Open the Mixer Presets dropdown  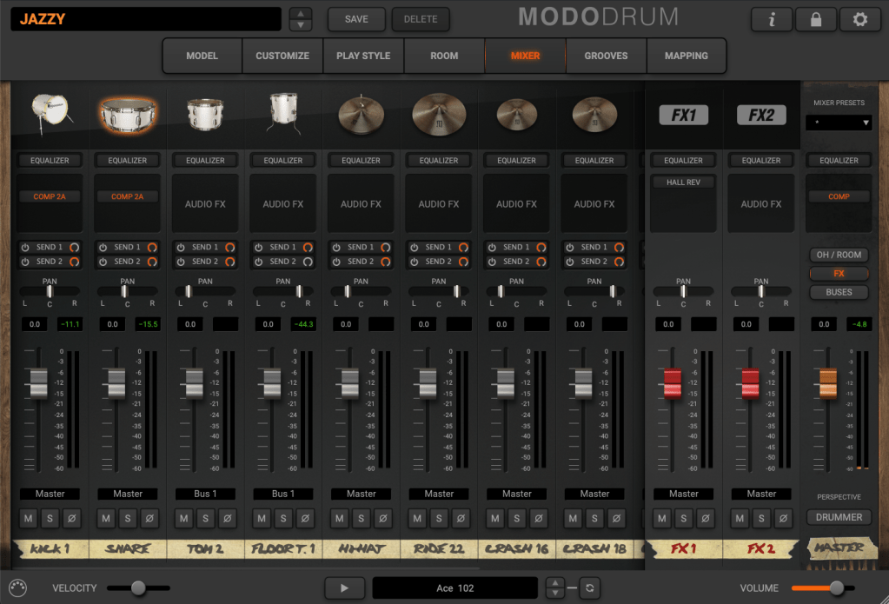coord(839,123)
